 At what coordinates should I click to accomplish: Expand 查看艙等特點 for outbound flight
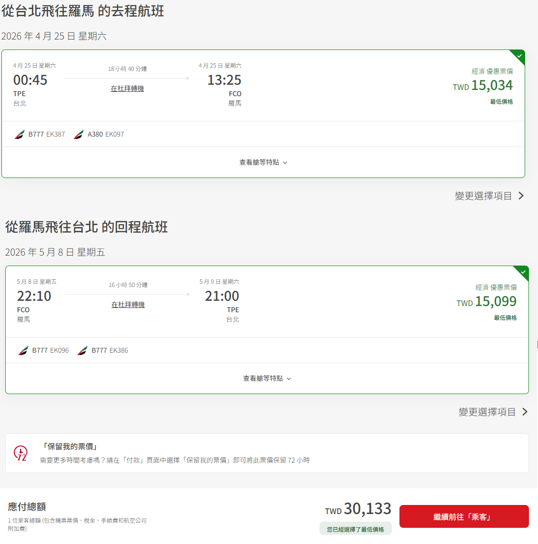263,162
